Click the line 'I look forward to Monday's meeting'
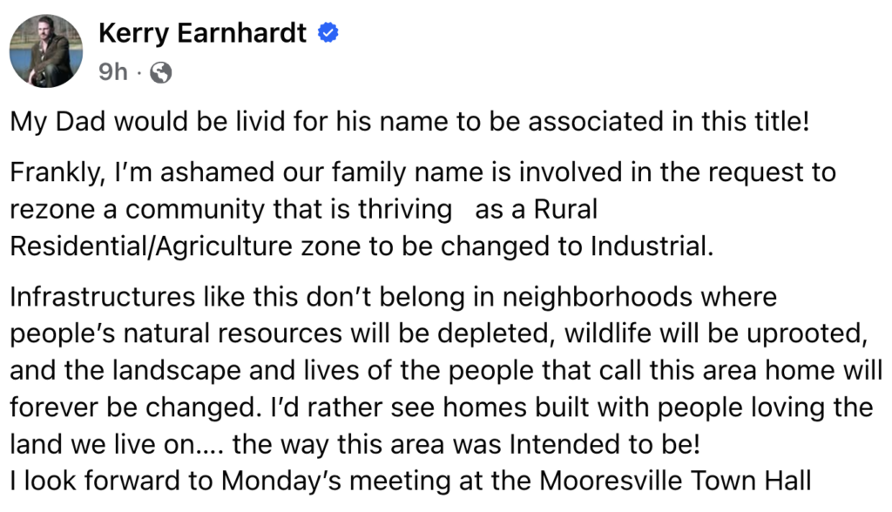Screen dimensions: 892x512 (x=410, y=482)
